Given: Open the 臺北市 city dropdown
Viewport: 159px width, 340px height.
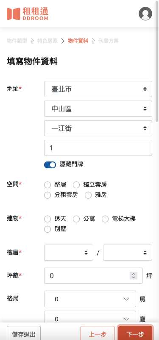Looking at the screenshot, I should (98, 89).
